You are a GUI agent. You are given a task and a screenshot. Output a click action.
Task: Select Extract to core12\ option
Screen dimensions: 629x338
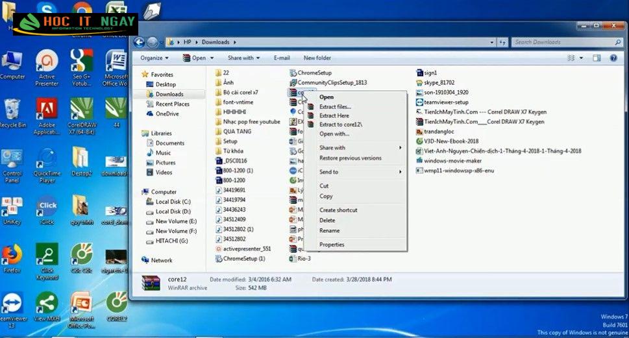click(x=356, y=125)
